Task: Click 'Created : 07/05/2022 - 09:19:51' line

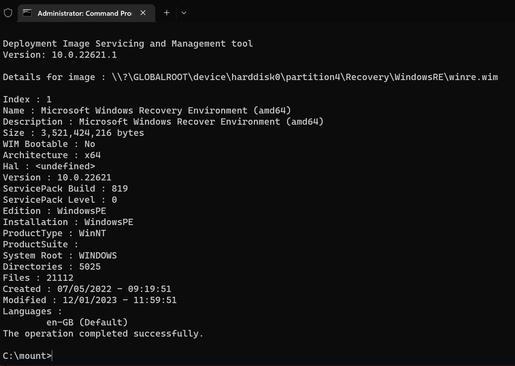Action: point(87,289)
